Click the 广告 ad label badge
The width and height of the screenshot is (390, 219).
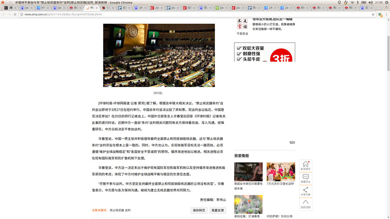(292, 142)
